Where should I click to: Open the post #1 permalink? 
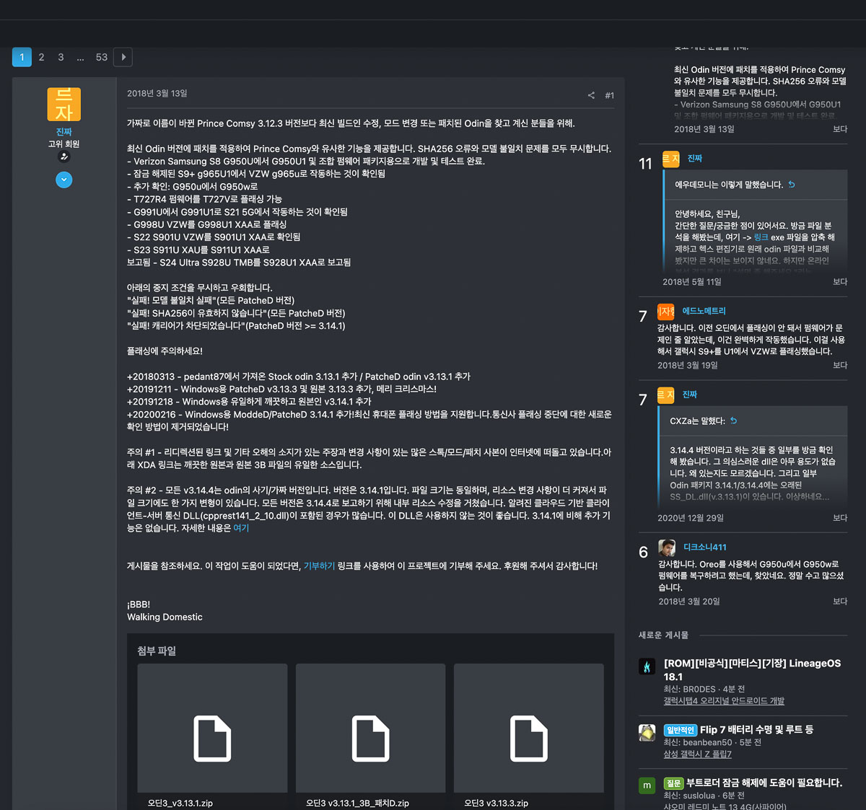tap(609, 95)
